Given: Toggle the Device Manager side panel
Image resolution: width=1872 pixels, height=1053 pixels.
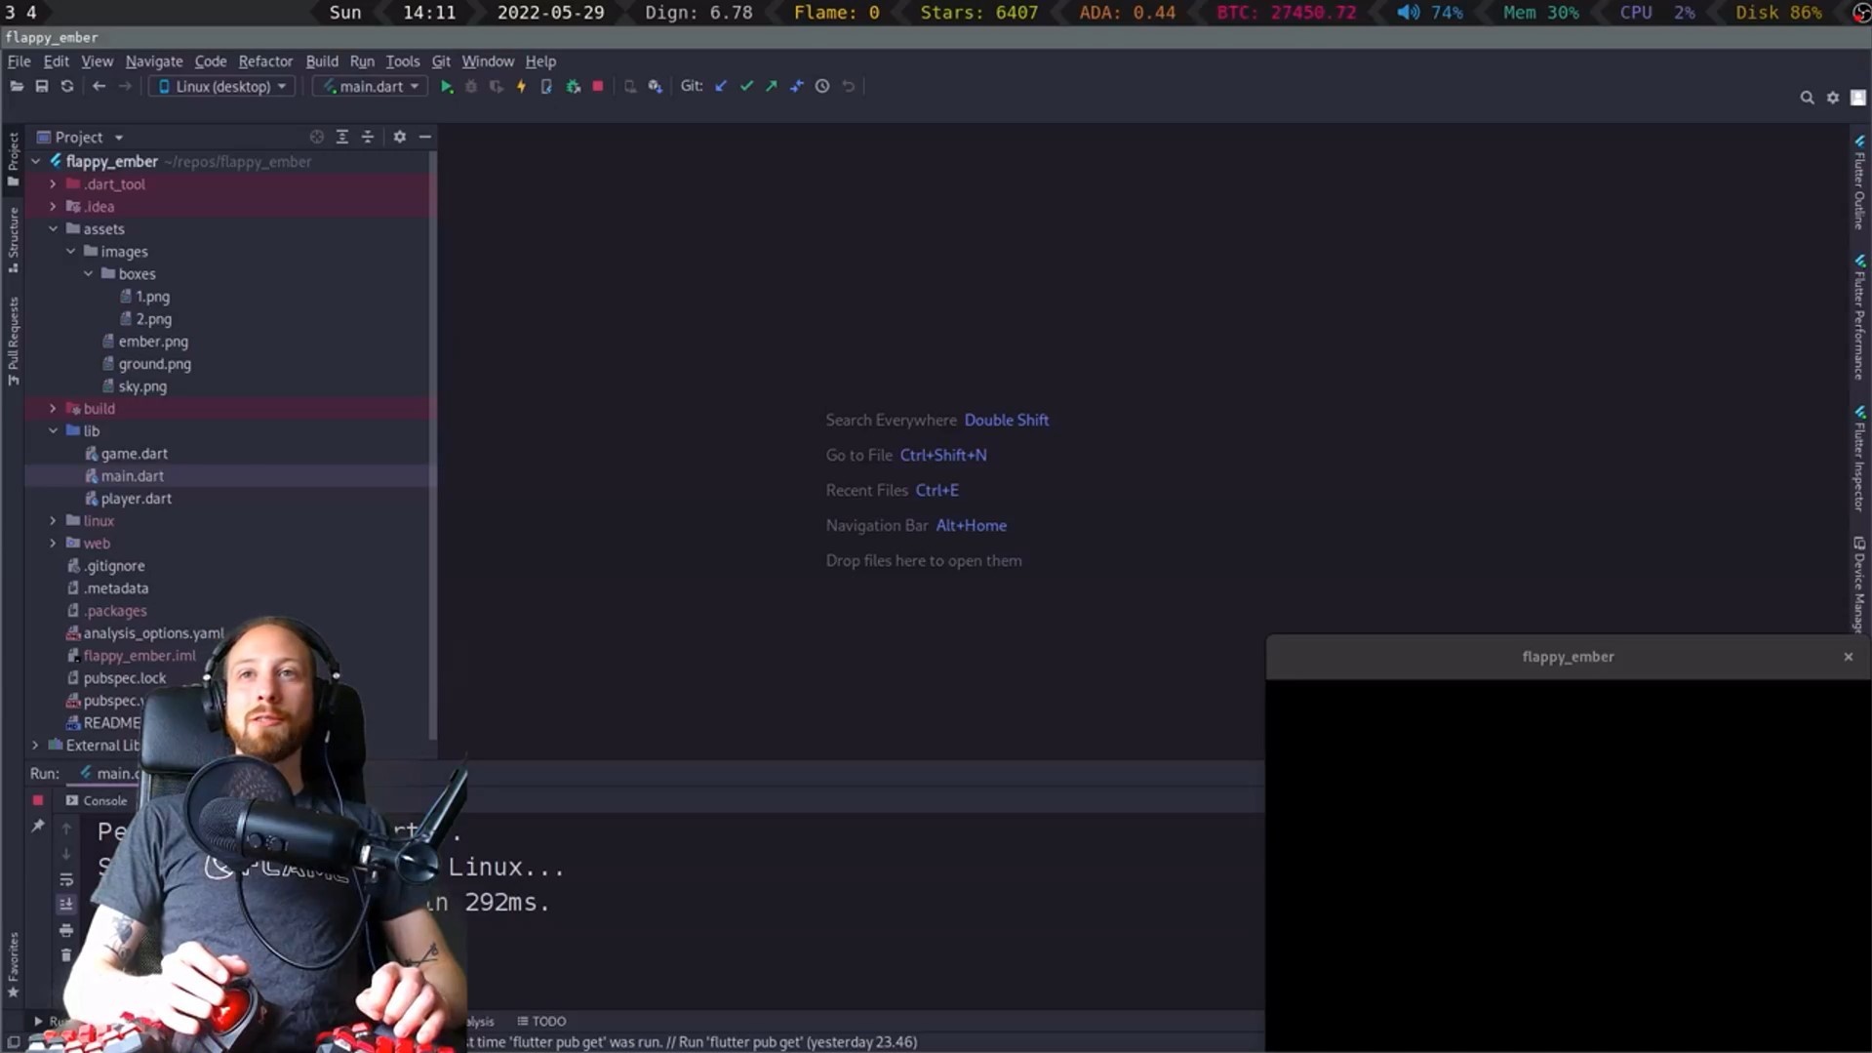Looking at the screenshot, I should pyautogui.click(x=1859, y=584).
